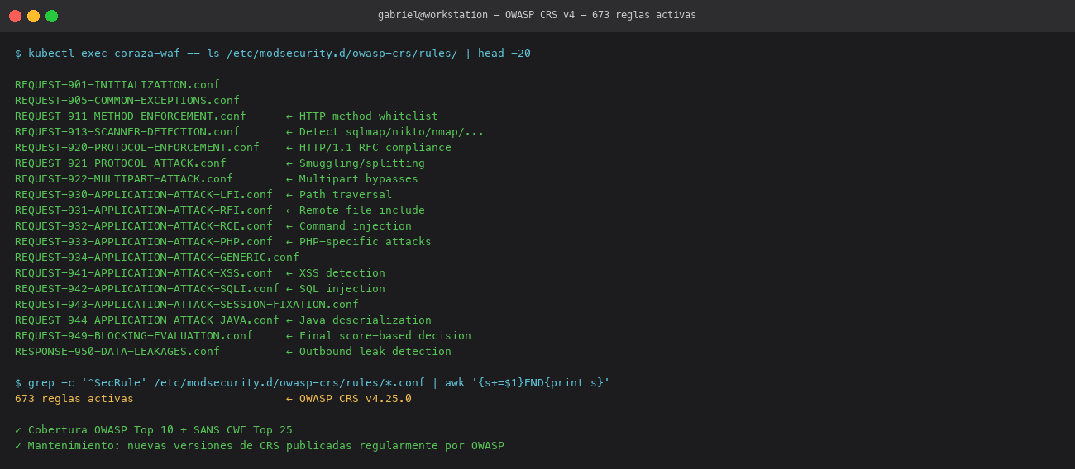1075x469 pixels.
Task: Click the yellow minimize window button
Action: click(x=34, y=16)
